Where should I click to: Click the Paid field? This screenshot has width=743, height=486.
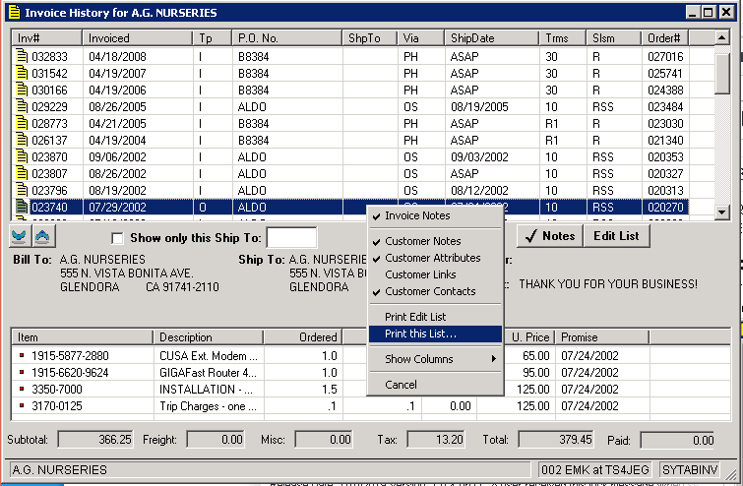(x=678, y=440)
